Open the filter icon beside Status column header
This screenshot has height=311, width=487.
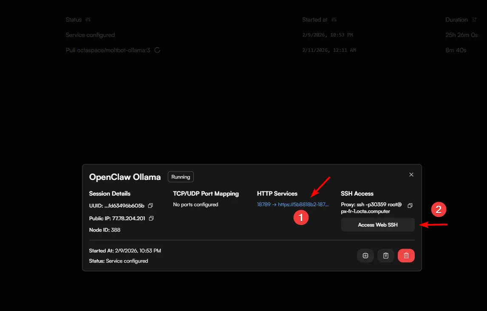point(88,20)
